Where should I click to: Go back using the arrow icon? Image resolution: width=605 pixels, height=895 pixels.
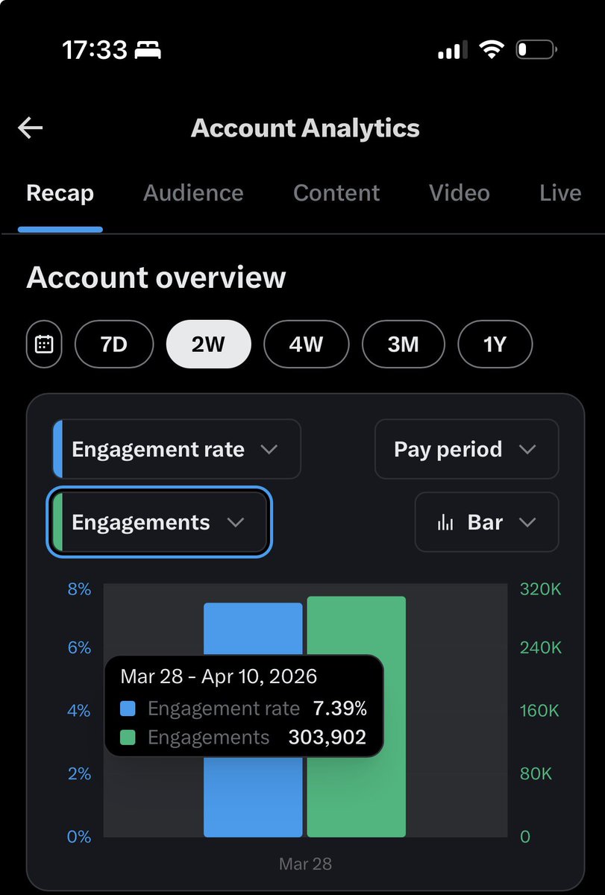point(31,128)
